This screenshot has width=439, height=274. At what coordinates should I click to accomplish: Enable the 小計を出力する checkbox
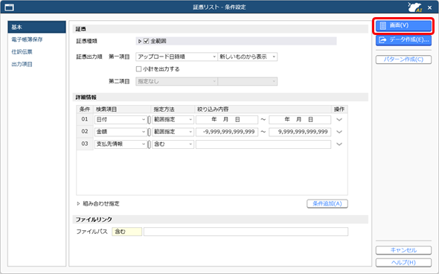click(138, 69)
